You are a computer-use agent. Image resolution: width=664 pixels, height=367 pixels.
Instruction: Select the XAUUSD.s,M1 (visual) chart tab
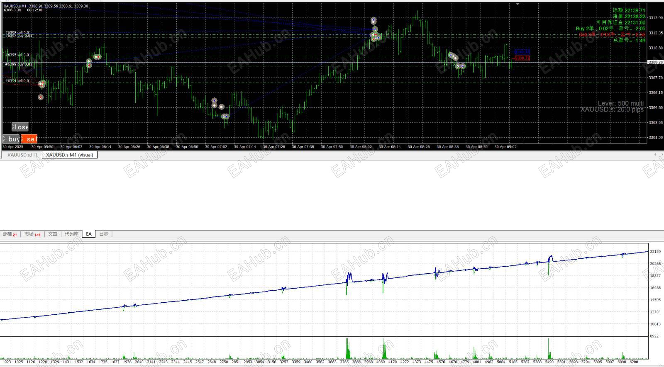tap(70, 155)
